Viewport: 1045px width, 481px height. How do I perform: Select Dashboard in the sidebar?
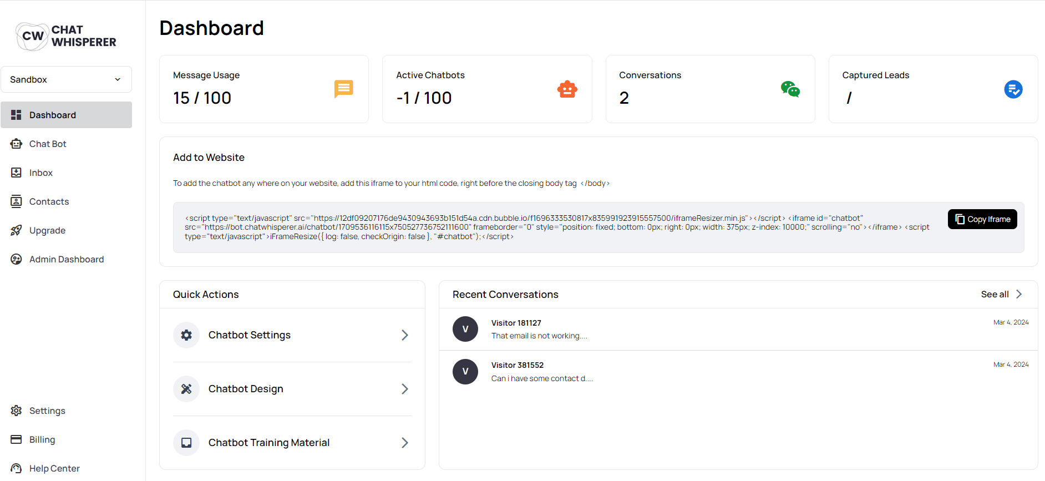pos(52,115)
